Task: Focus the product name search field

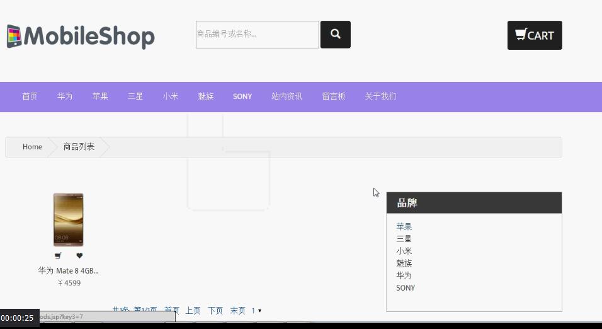Action: (257, 35)
